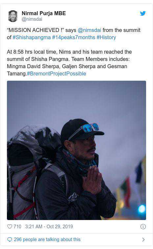The height and width of the screenshot is (249, 153).
Task: Open the @nimsdai handle under the name
Action: click(32, 19)
